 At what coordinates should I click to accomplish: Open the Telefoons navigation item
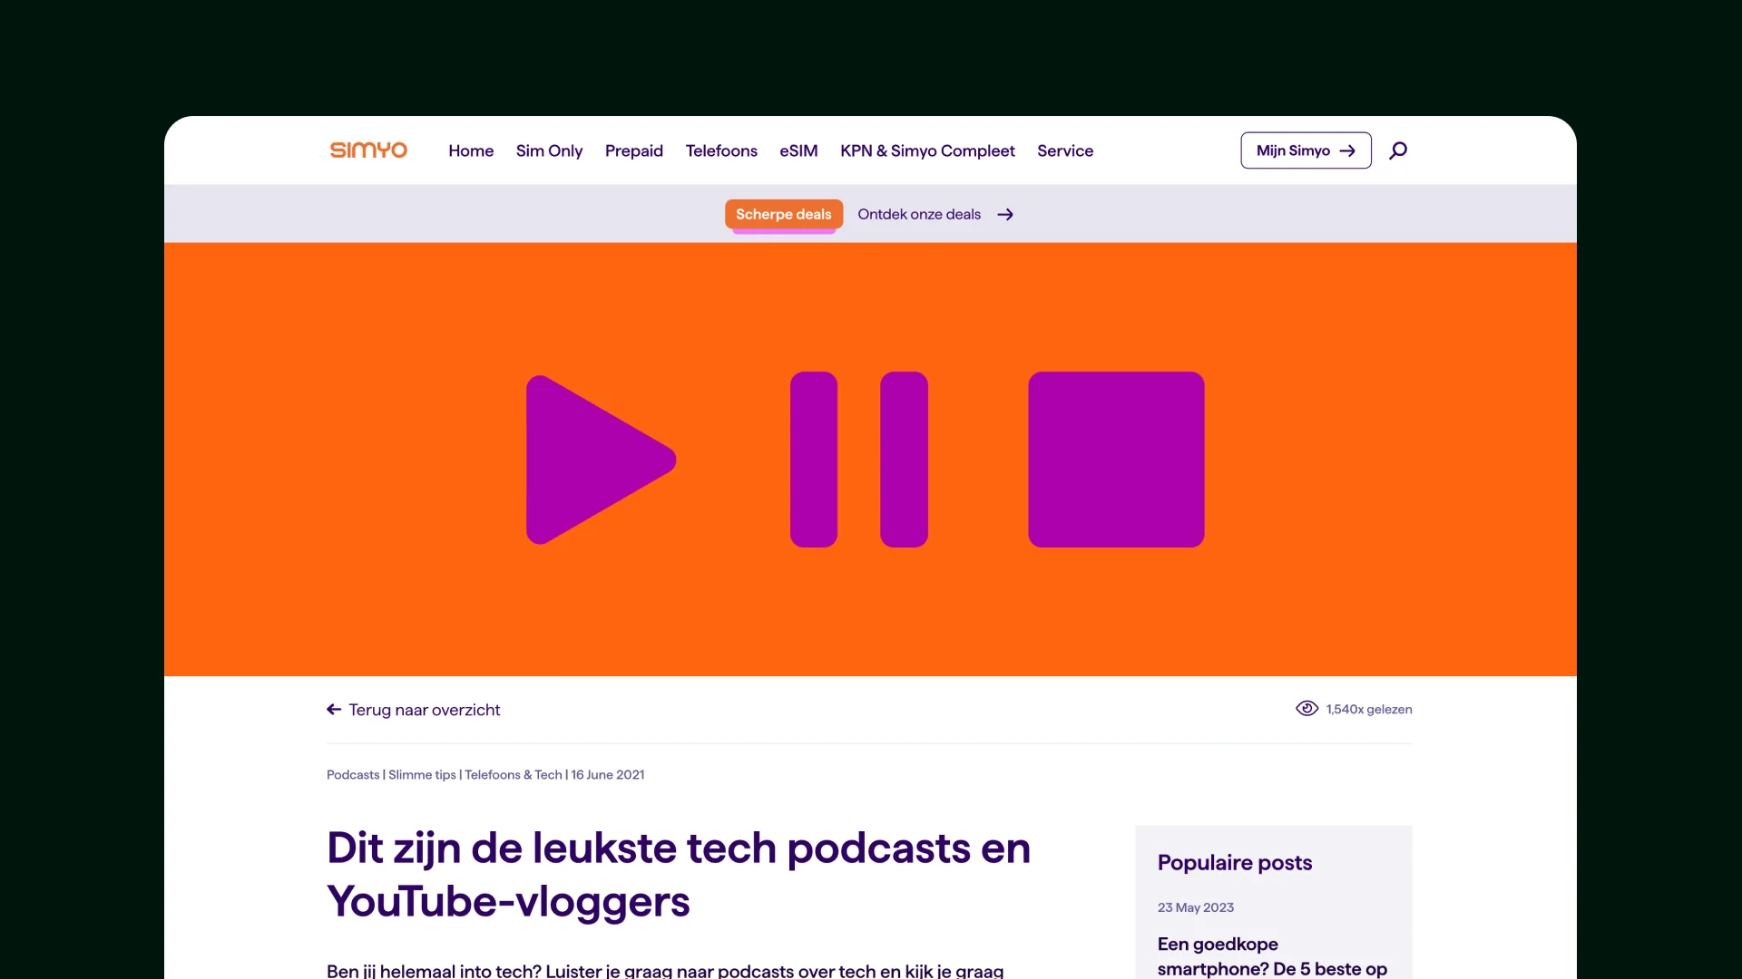(721, 150)
